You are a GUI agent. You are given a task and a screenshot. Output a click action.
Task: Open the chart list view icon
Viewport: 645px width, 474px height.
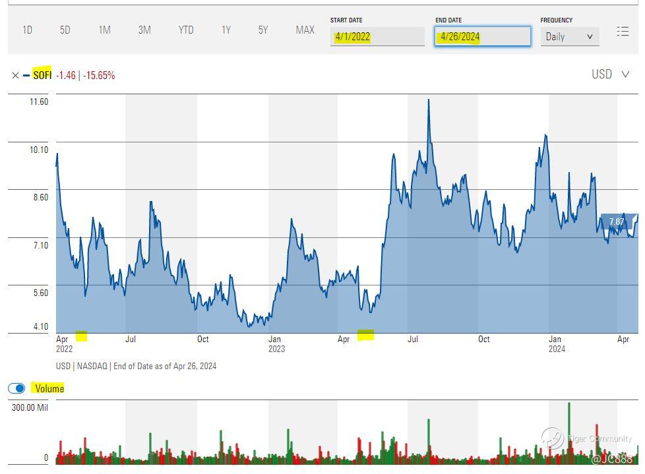(623, 31)
